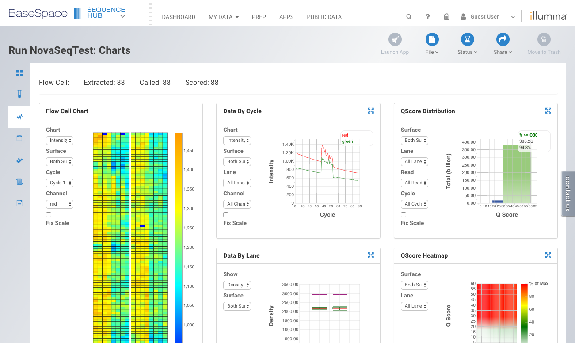Click the Share arrow icon
This screenshot has height=343, width=575.
point(503,39)
